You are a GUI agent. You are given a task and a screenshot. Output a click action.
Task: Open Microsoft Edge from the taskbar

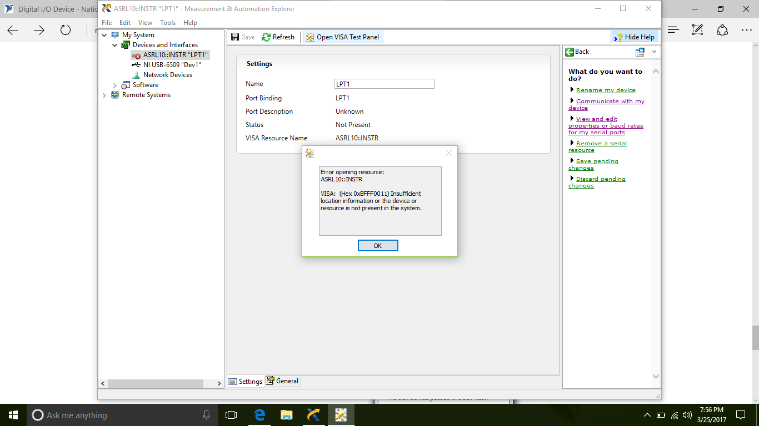(x=259, y=415)
